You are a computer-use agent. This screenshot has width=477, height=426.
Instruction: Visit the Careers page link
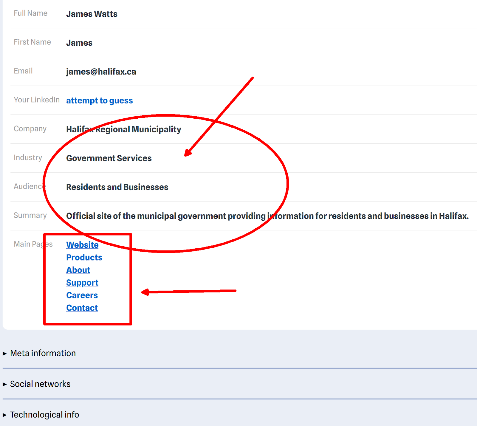82,295
